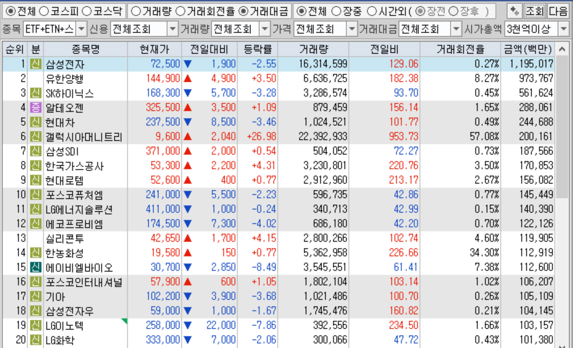The height and width of the screenshot is (348, 573).
Task: Click the 신 badge in the 삼성전자 row
Action: (36, 64)
